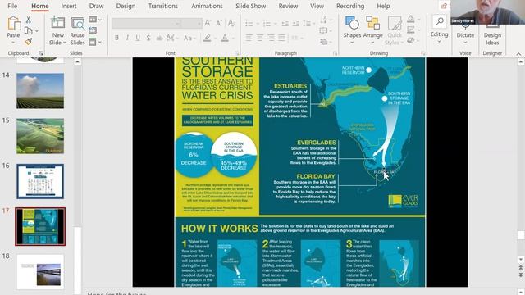Select slide 14 thumbnail
This screenshot has height=295, width=525.
tap(40, 91)
